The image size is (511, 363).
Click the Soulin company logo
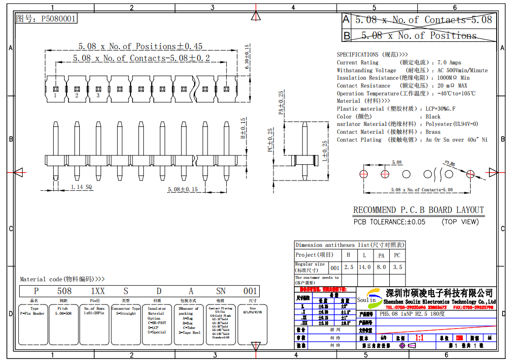(x=368, y=297)
